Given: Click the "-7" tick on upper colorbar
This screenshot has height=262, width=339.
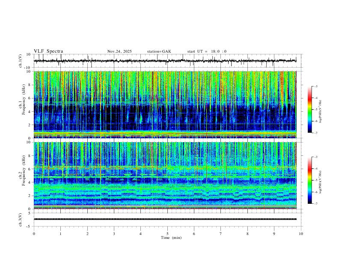Looking at the screenshot, I should coord(316,133).
